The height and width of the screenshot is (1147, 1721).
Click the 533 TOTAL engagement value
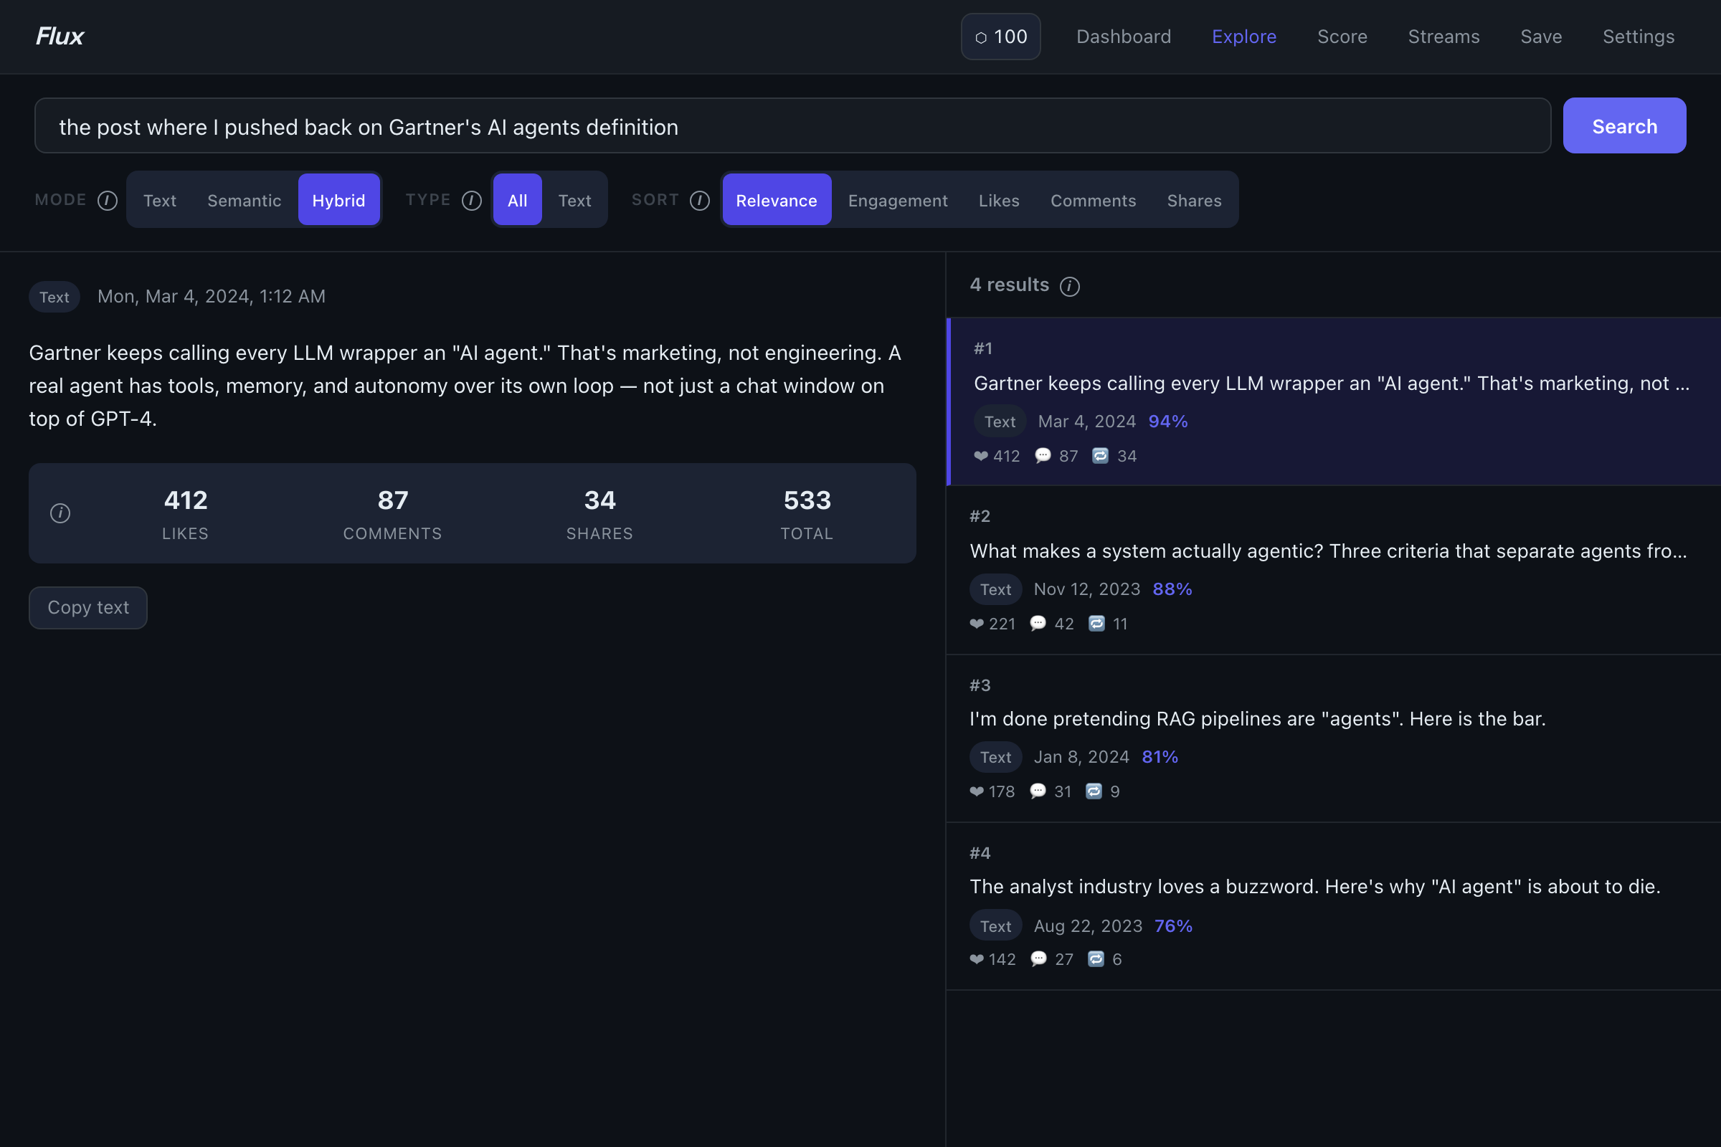[x=807, y=513]
